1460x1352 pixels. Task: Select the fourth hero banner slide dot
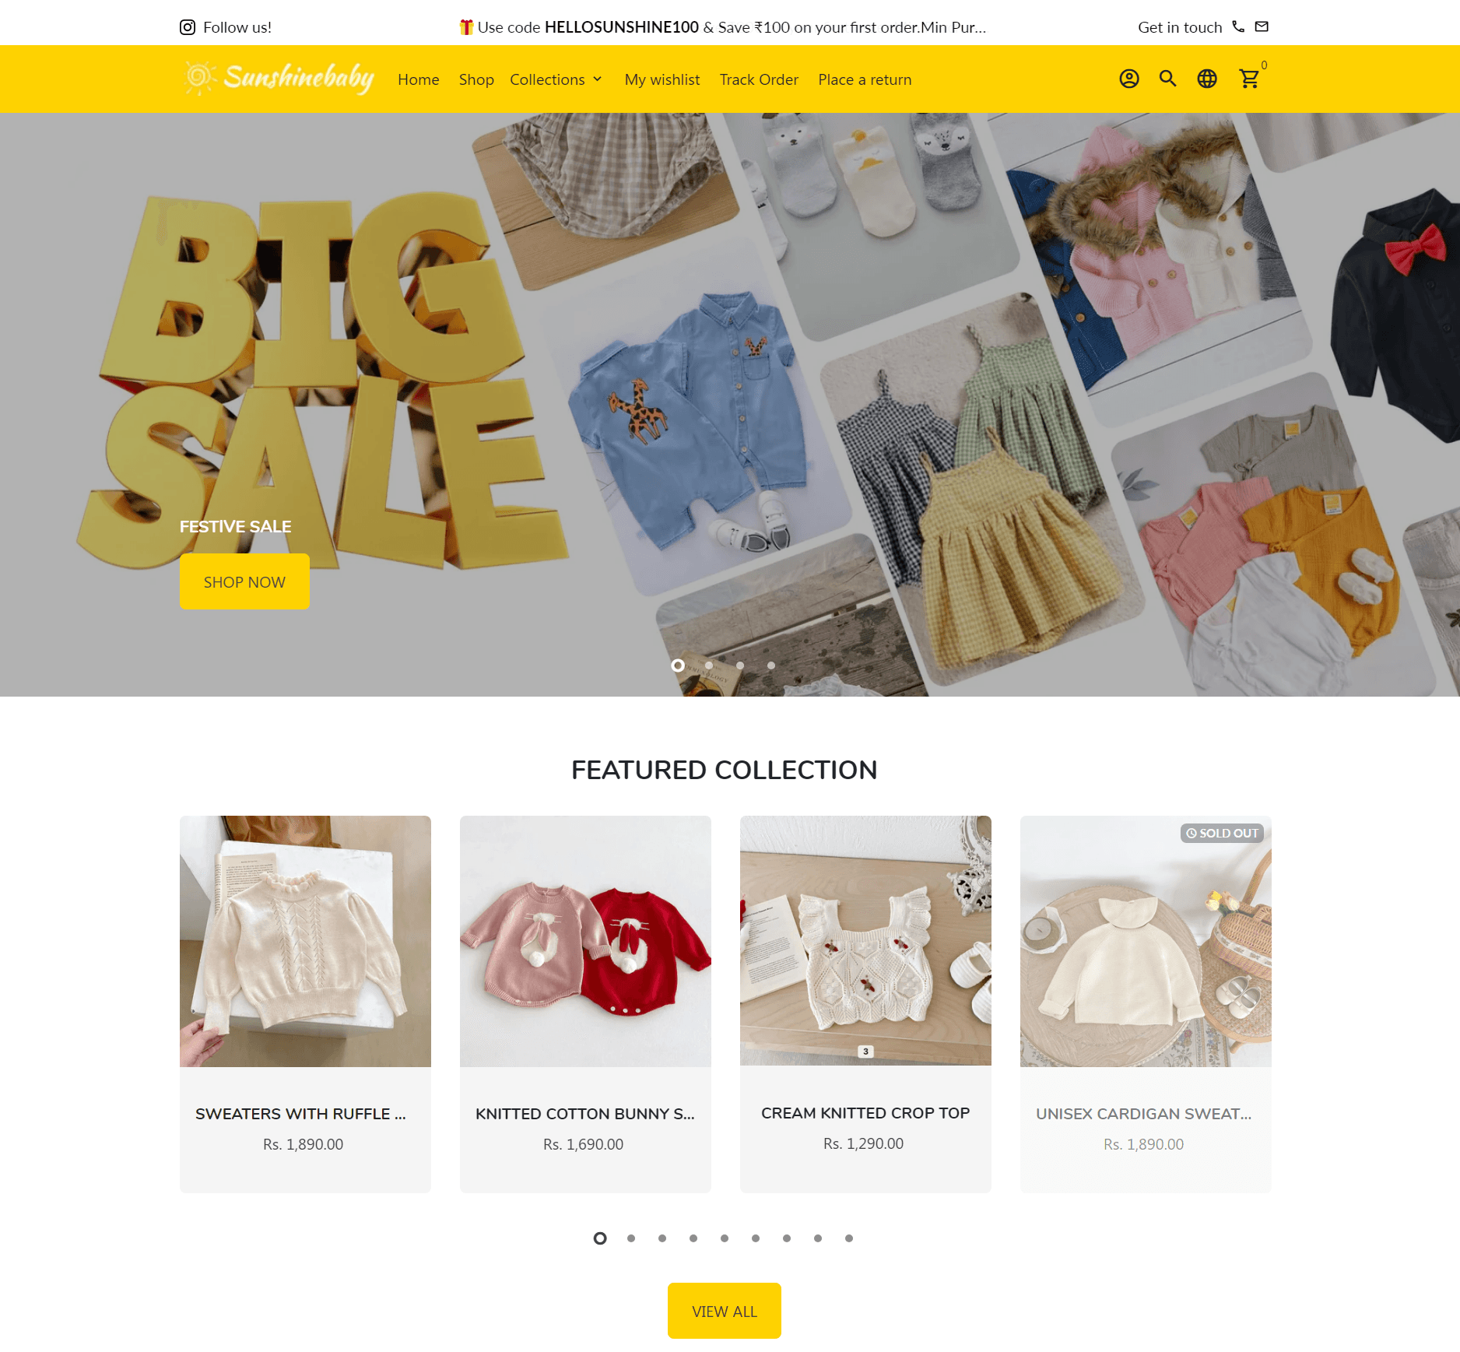(x=771, y=665)
